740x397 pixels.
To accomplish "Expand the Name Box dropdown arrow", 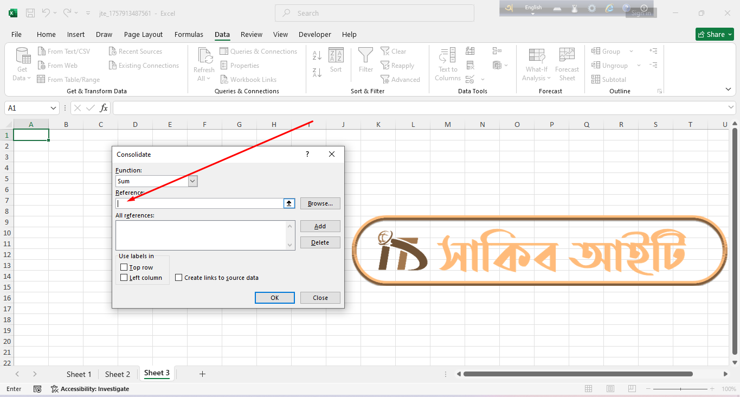I will click(53, 108).
